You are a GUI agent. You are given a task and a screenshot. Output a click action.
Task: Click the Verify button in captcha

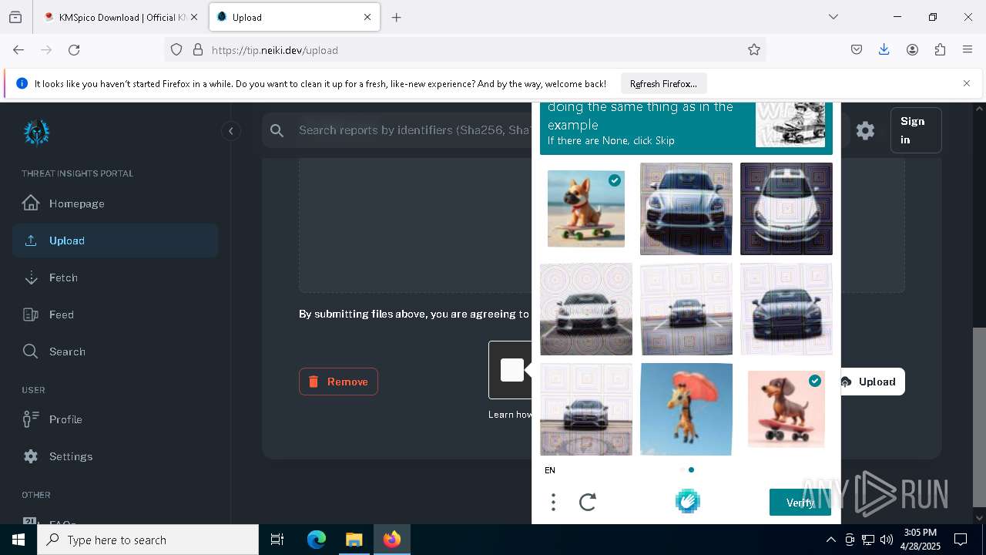pyautogui.click(x=800, y=503)
